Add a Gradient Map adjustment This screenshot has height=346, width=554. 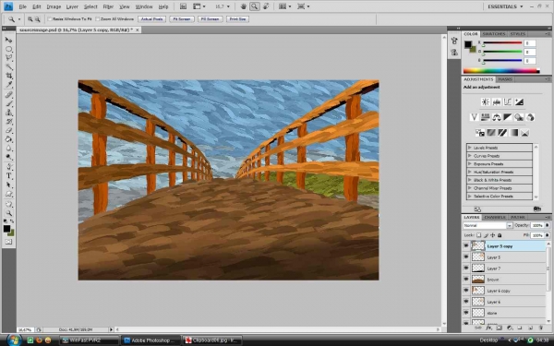pos(513,133)
